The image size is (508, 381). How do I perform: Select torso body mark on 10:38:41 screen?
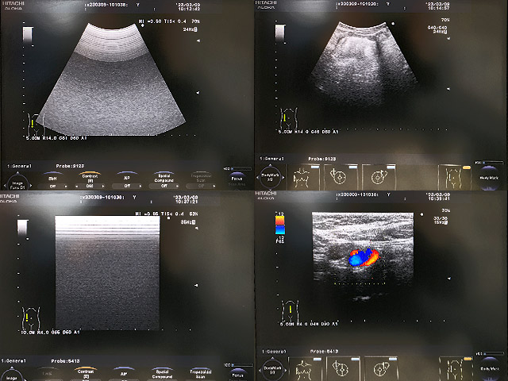tap(305, 368)
